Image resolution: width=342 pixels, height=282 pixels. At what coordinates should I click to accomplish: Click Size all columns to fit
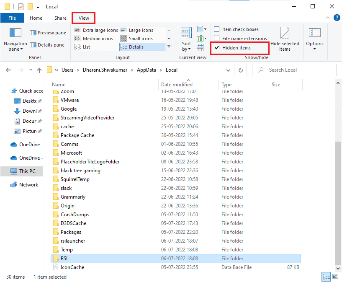click(200, 48)
